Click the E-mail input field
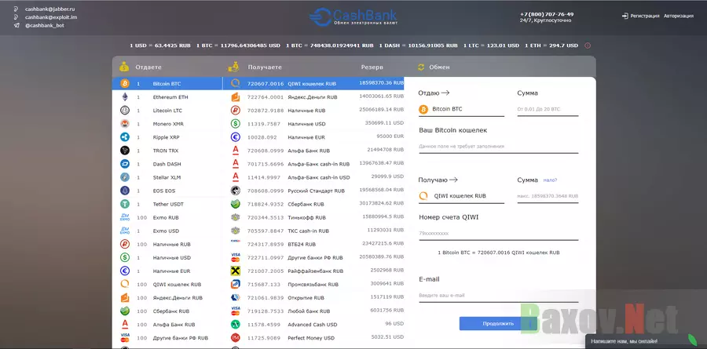707x349 pixels. coord(499,296)
